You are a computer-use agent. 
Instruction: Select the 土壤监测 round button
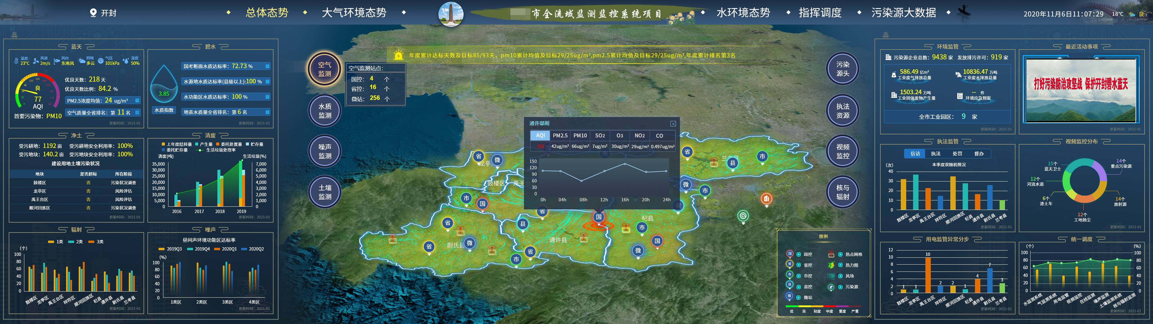coord(325,192)
